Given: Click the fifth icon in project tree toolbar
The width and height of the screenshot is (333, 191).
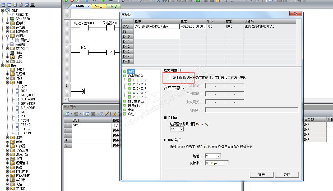Looking at the screenshot, I should pos(27,5).
